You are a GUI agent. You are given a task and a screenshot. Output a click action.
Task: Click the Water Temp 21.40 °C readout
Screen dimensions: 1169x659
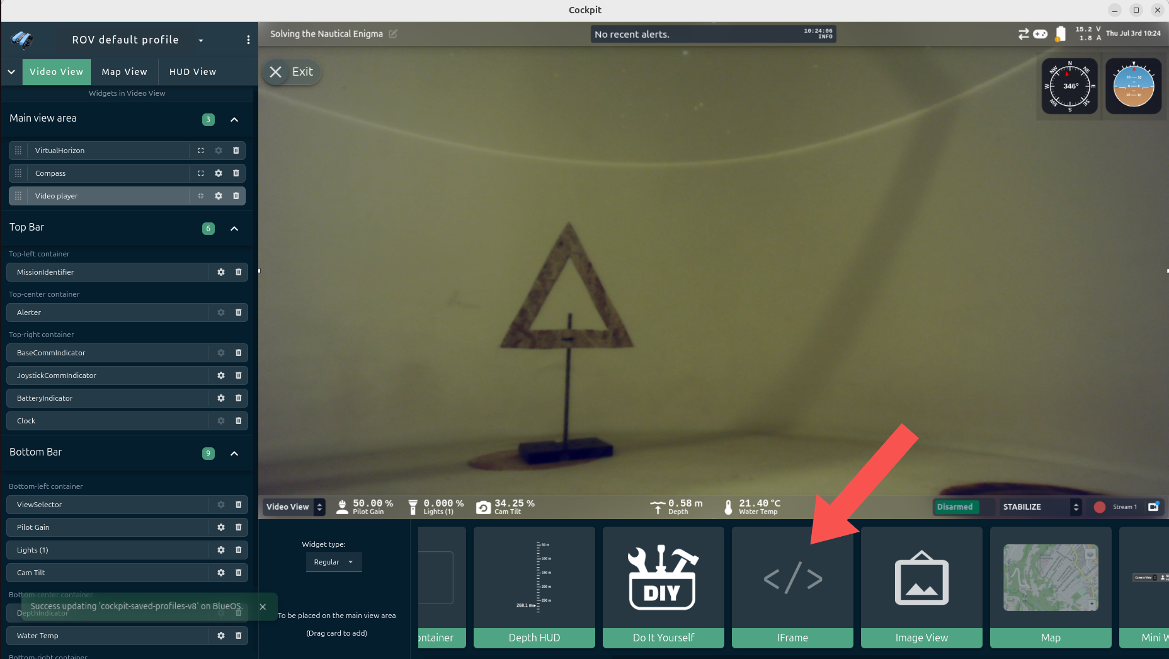[x=752, y=507]
